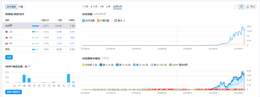Click the tall bar above star icon
The image size is (260, 97).
pos(24,79)
